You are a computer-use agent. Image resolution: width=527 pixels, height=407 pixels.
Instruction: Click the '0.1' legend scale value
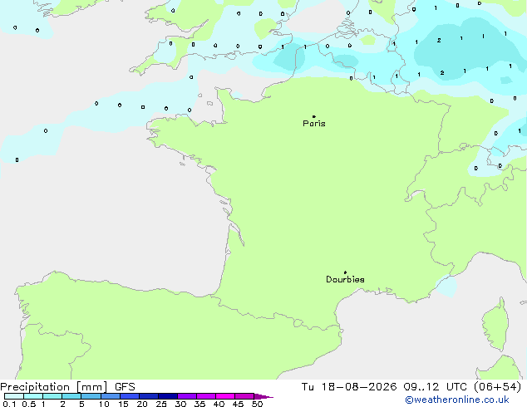click(9, 404)
